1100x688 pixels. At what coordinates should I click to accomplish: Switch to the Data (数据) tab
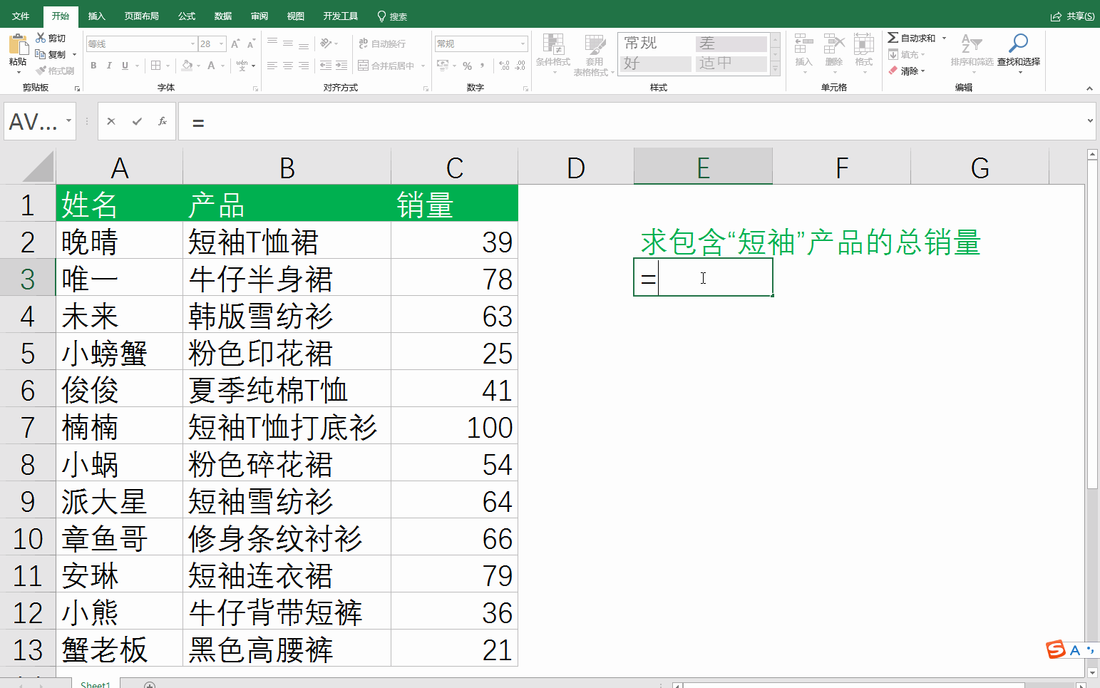point(223,16)
